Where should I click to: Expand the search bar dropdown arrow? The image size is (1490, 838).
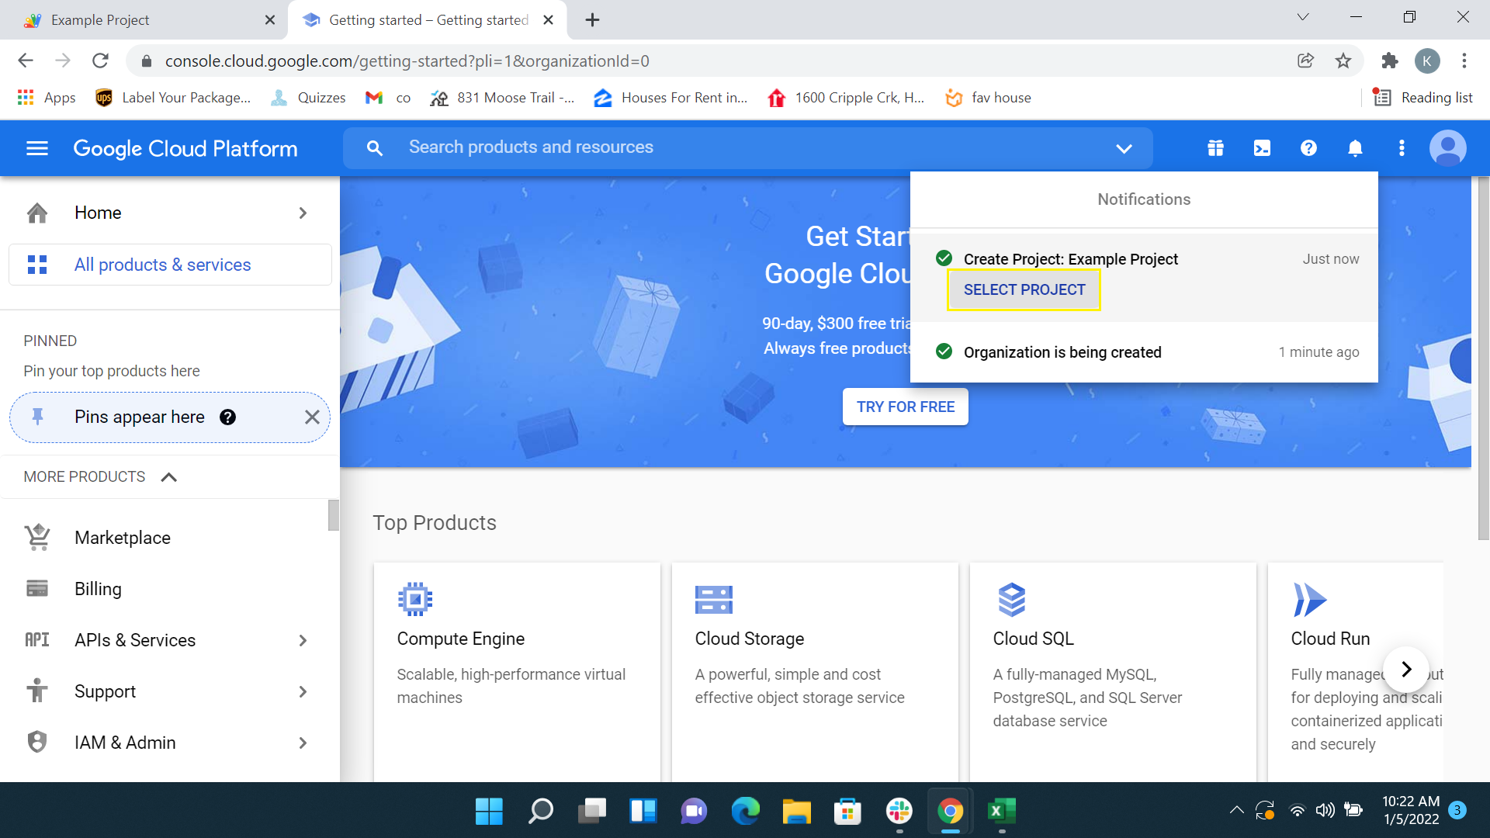[1124, 148]
